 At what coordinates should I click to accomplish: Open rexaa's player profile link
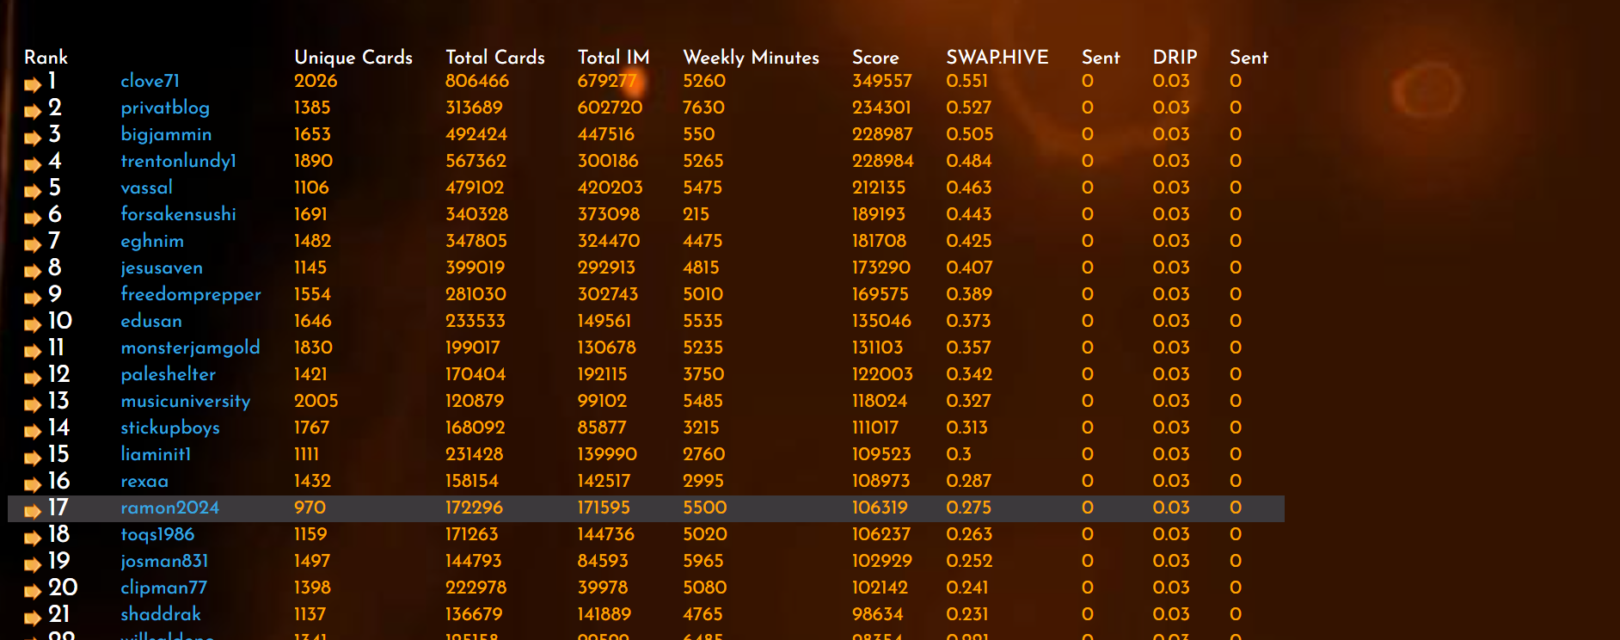[x=144, y=482]
